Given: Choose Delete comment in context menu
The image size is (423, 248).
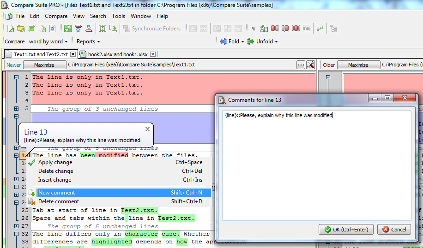Looking at the screenshot, I should [x=119, y=201].
